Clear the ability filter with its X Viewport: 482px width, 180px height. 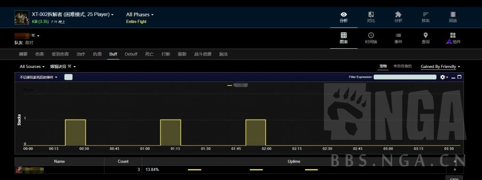click(70, 67)
